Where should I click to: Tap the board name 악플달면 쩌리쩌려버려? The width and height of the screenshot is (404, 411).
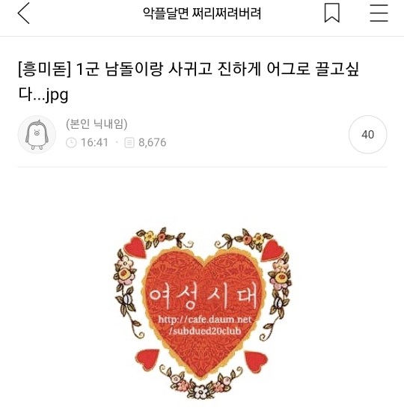point(202,13)
